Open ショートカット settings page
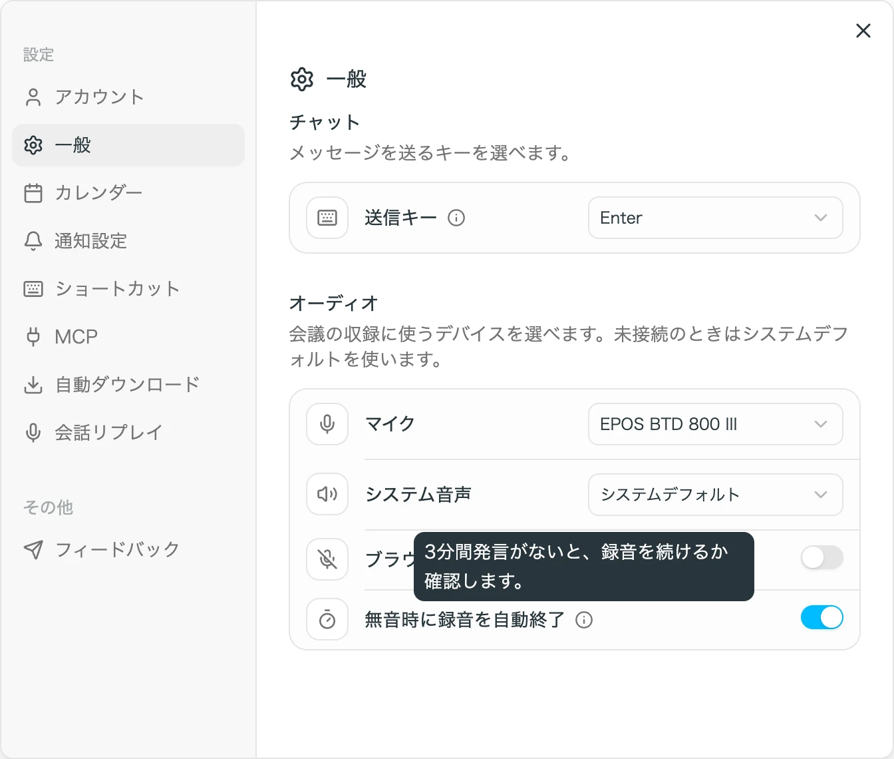The width and height of the screenshot is (894, 759). click(128, 289)
